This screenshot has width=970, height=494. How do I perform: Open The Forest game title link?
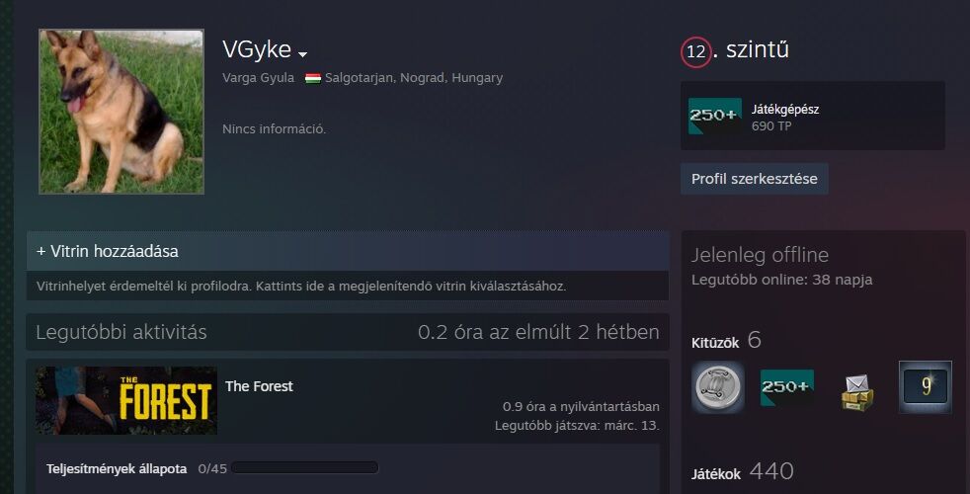coord(259,386)
